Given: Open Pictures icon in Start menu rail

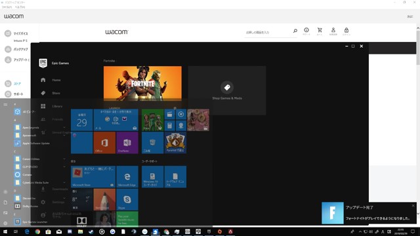Looking at the screenshot, I should pos(5,212).
